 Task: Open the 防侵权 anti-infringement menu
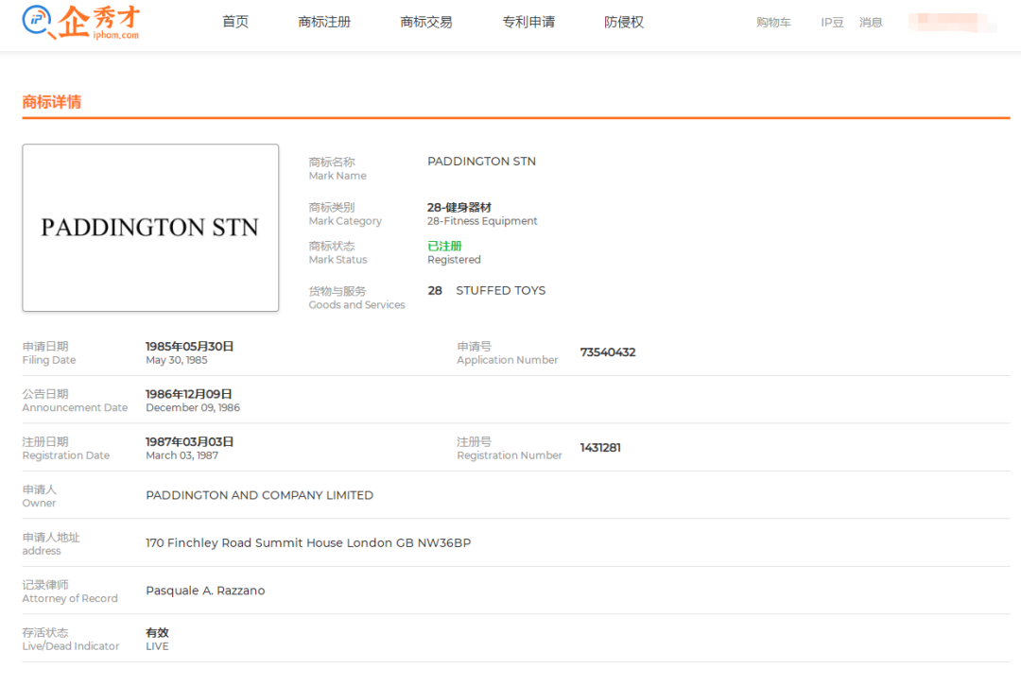click(623, 22)
